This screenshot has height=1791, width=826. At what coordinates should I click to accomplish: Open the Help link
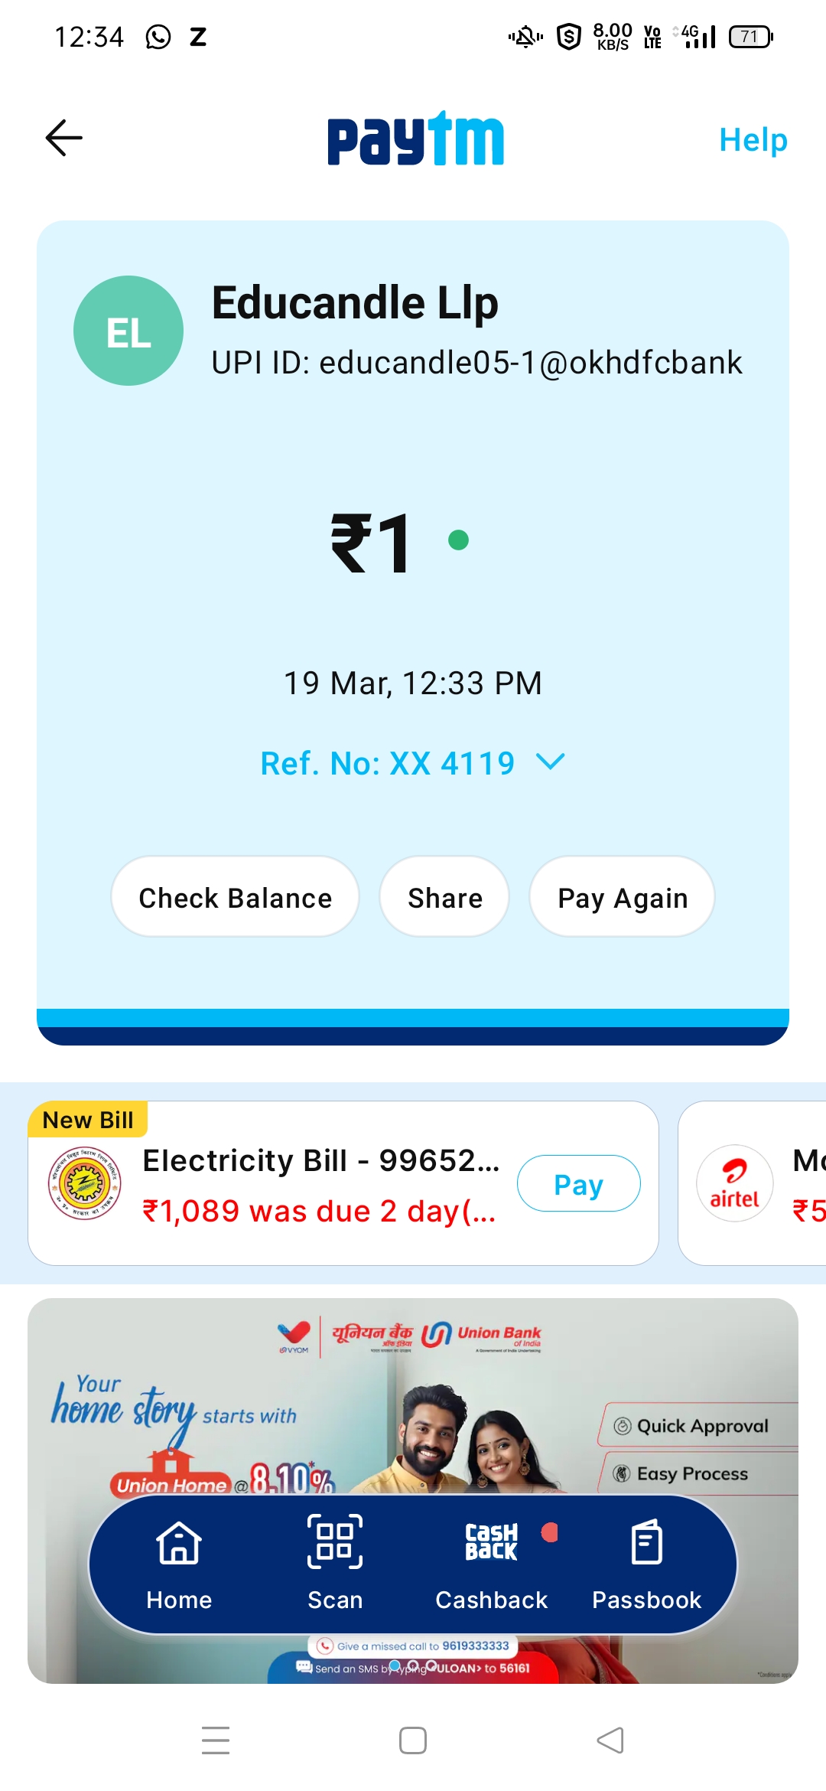(x=753, y=140)
